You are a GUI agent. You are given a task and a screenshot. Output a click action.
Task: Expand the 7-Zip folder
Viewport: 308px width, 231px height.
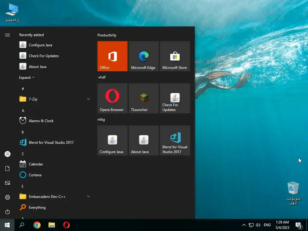pyautogui.click(x=55, y=99)
